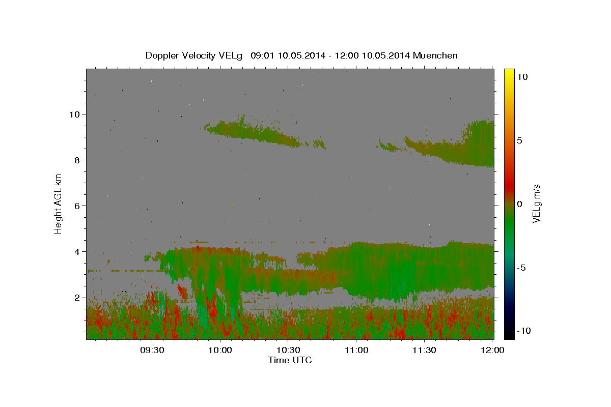Click the colorbar tick label '-10'
Viewport: 611px width, 407px height.
point(523,331)
